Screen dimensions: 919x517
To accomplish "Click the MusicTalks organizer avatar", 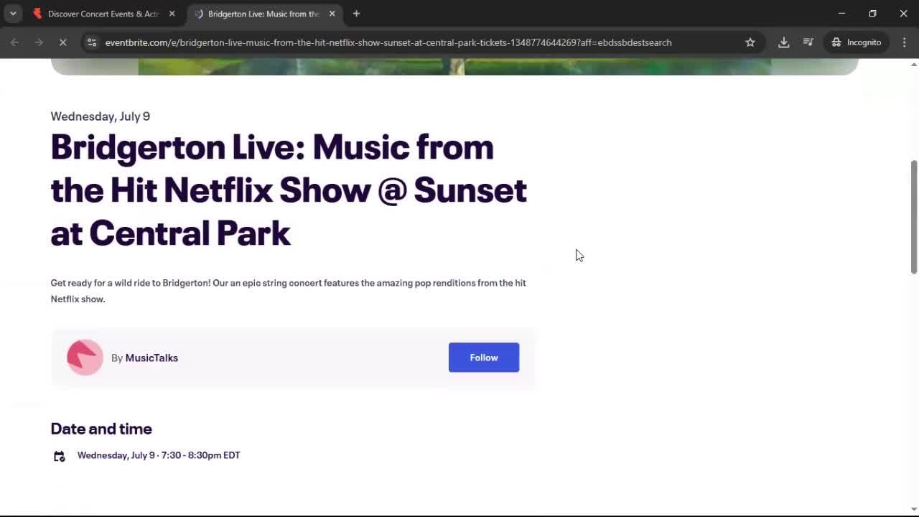I will point(85,358).
